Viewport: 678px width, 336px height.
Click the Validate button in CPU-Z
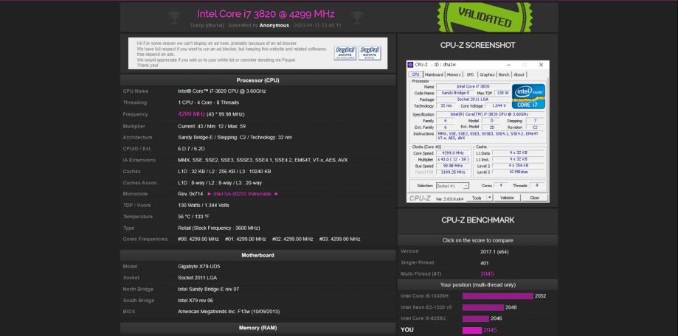pos(507,197)
